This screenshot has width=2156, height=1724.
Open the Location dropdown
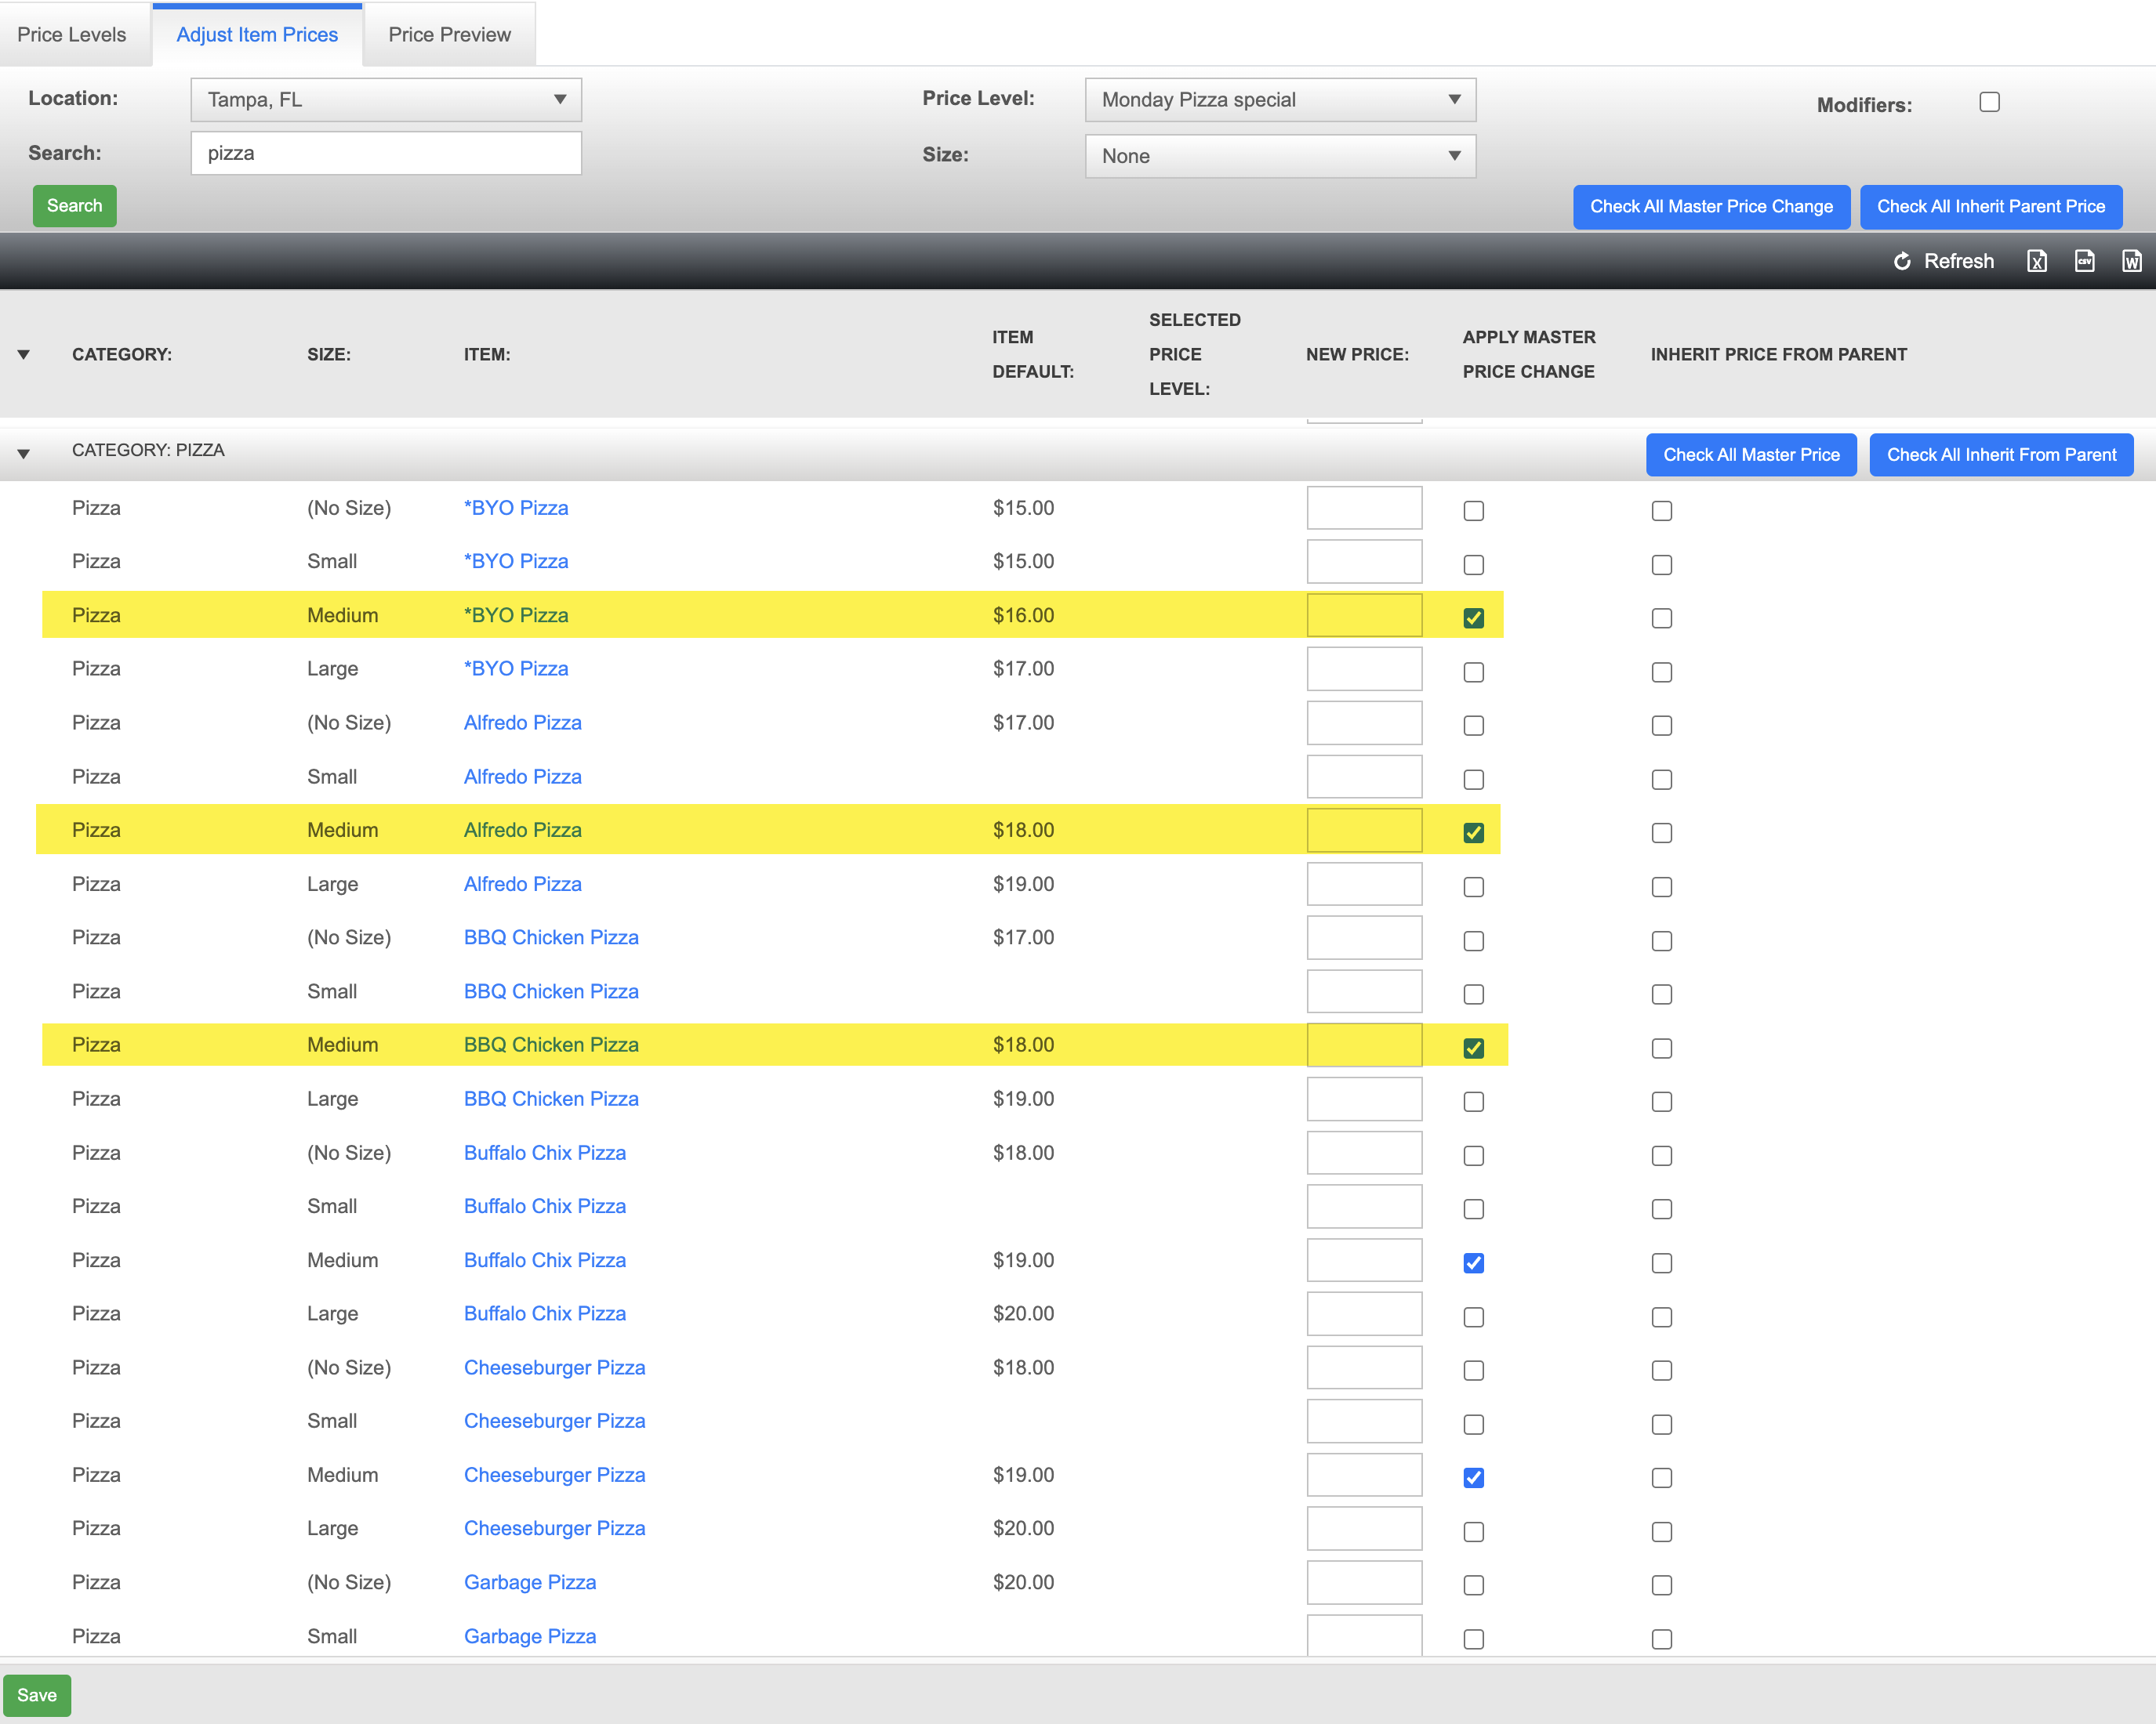tap(386, 100)
